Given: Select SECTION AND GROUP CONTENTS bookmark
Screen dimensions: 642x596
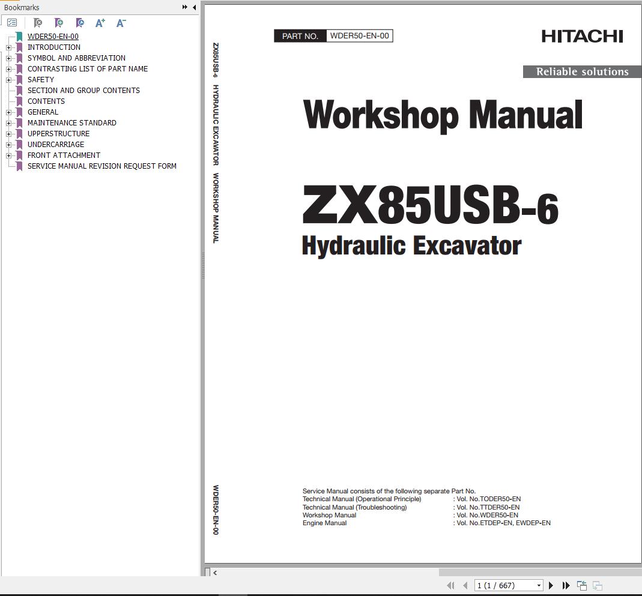Looking at the screenshot, I should click(83, 91).
